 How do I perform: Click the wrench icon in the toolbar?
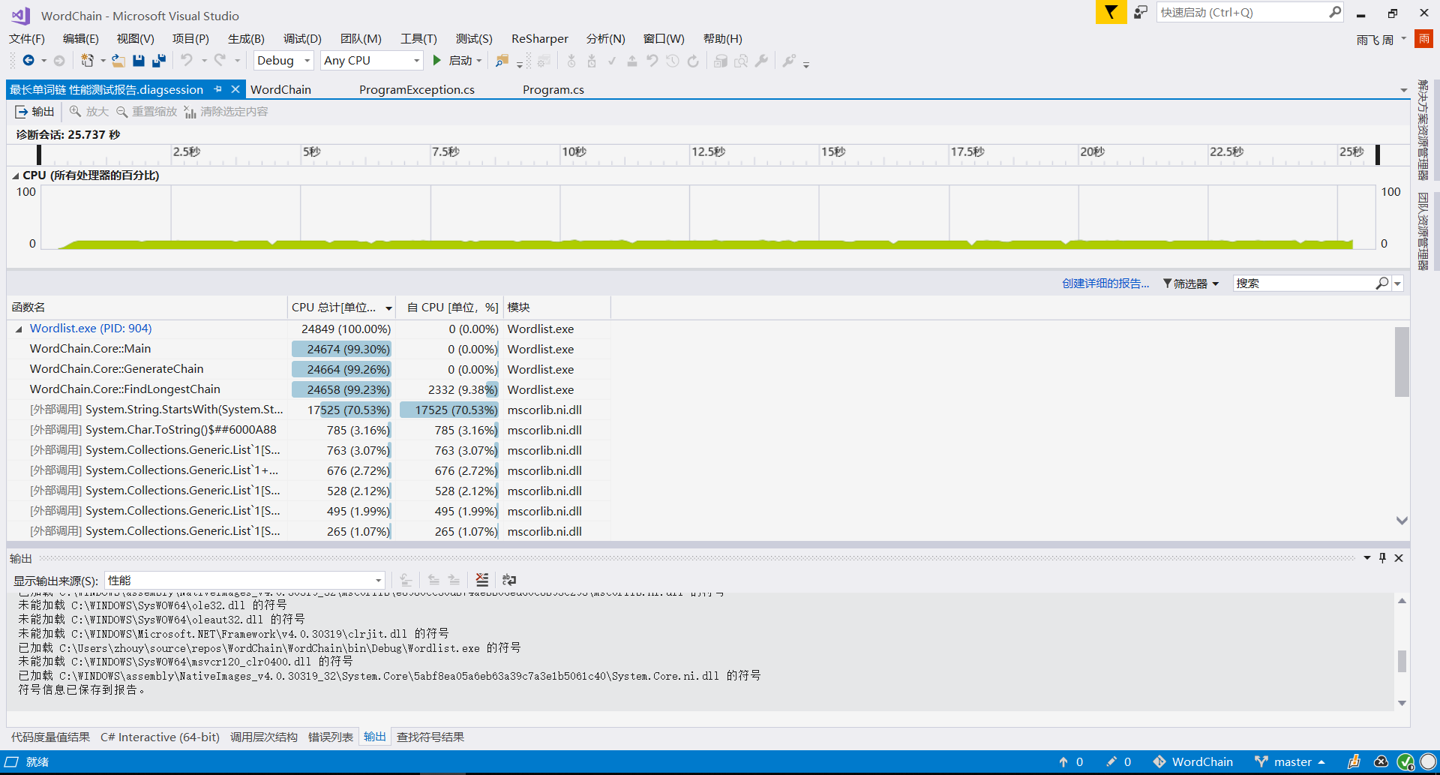[x=761, y=61]
